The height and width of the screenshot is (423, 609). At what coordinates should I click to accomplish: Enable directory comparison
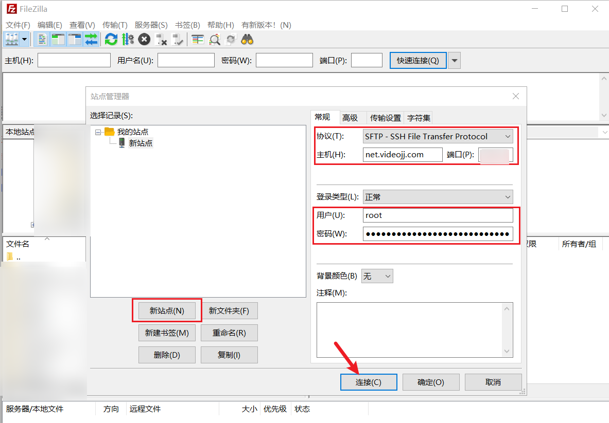197,39
